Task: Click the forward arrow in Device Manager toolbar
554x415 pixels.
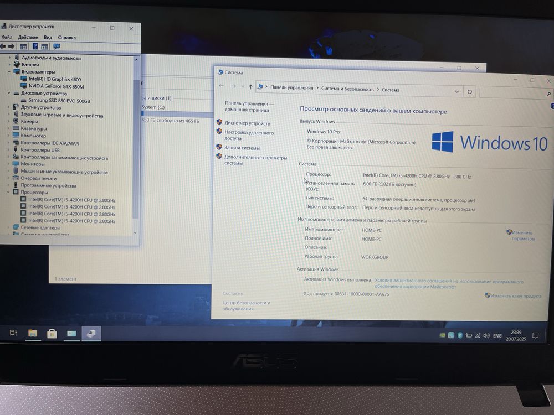Action: pos(11,46)
